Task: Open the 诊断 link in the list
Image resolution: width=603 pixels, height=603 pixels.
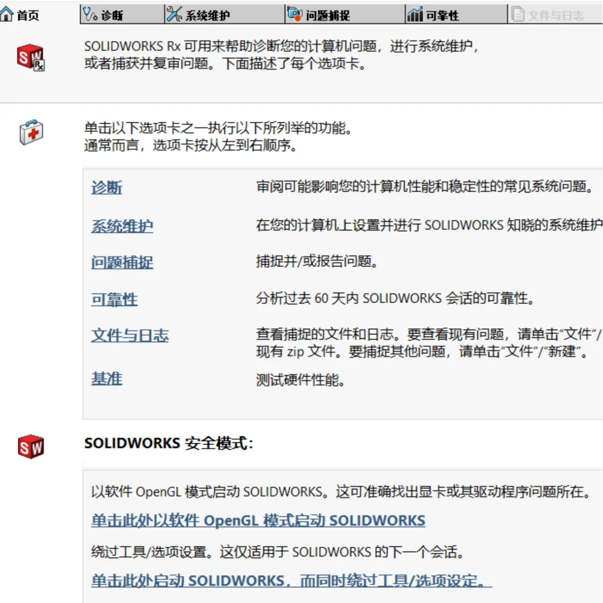Action: [x=107, y=188]
